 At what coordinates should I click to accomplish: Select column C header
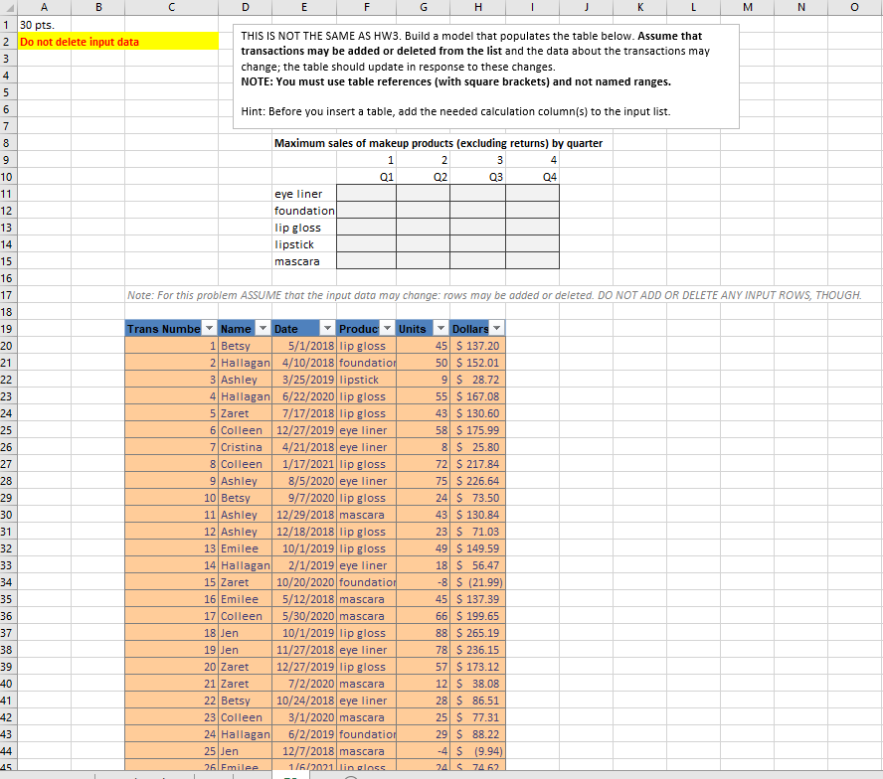click(x=172, y=7)
